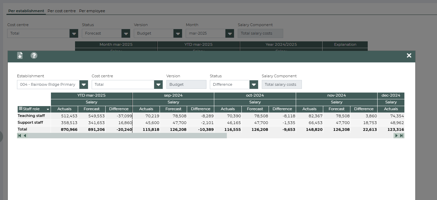Click the Budget version field in popup
This screenshot has width=437, height=200.
point(186,85)
